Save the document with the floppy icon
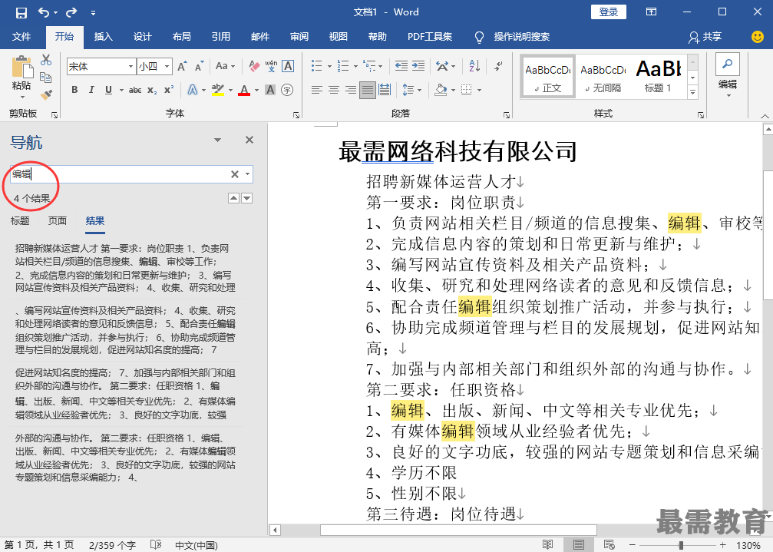773x552 pixels. point(21,12)
